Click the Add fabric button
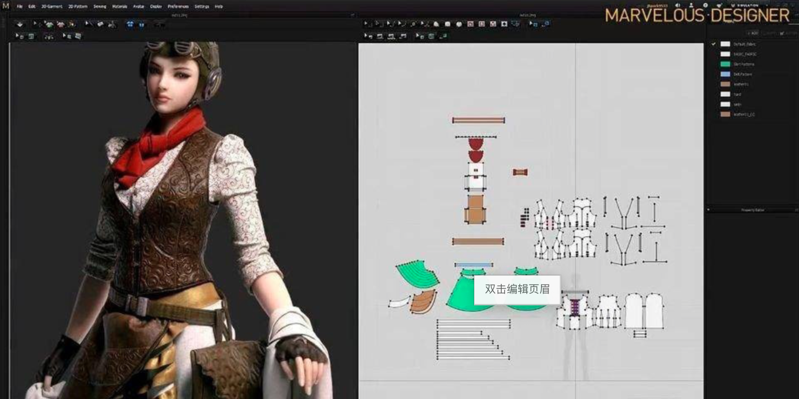Image resolution: width=799 pixels, height=399 pixels. (753, 33)
